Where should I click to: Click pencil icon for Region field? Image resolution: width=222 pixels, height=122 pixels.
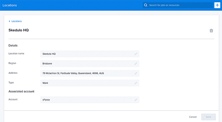(x=136, y=64)
